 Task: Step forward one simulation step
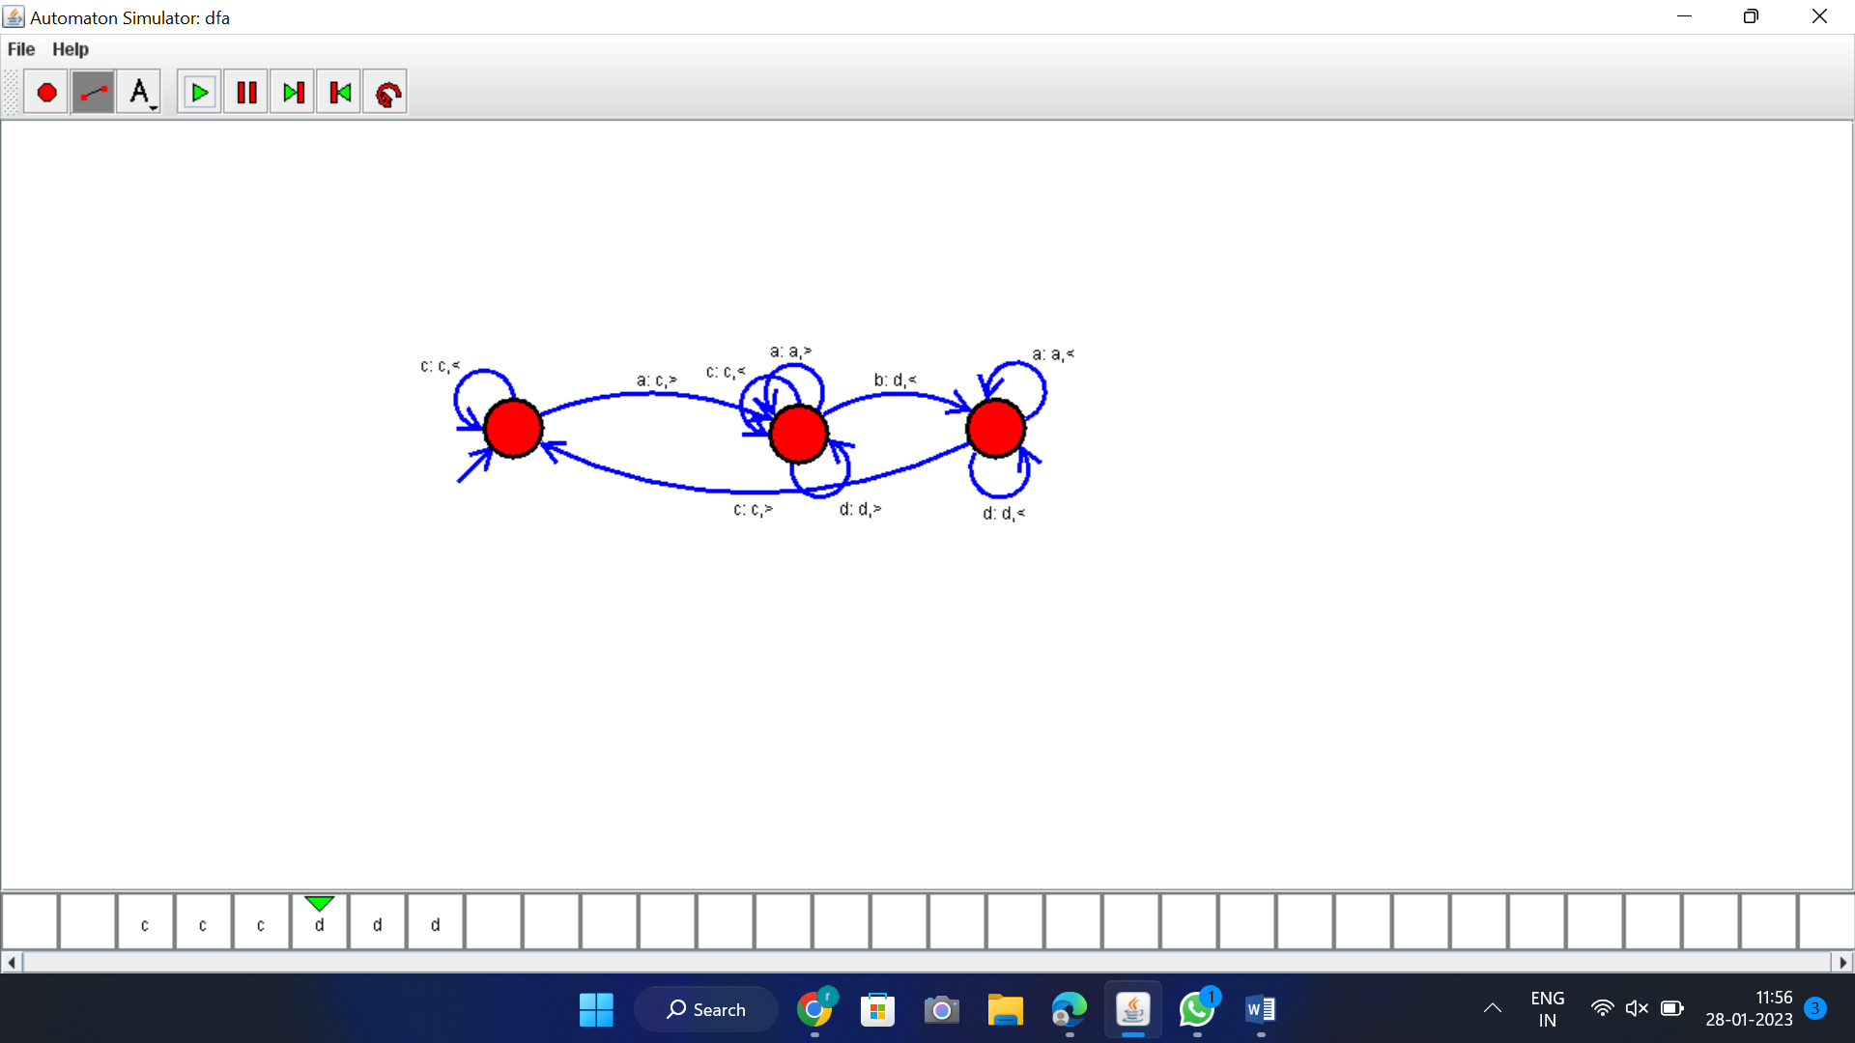click(293, 93)
